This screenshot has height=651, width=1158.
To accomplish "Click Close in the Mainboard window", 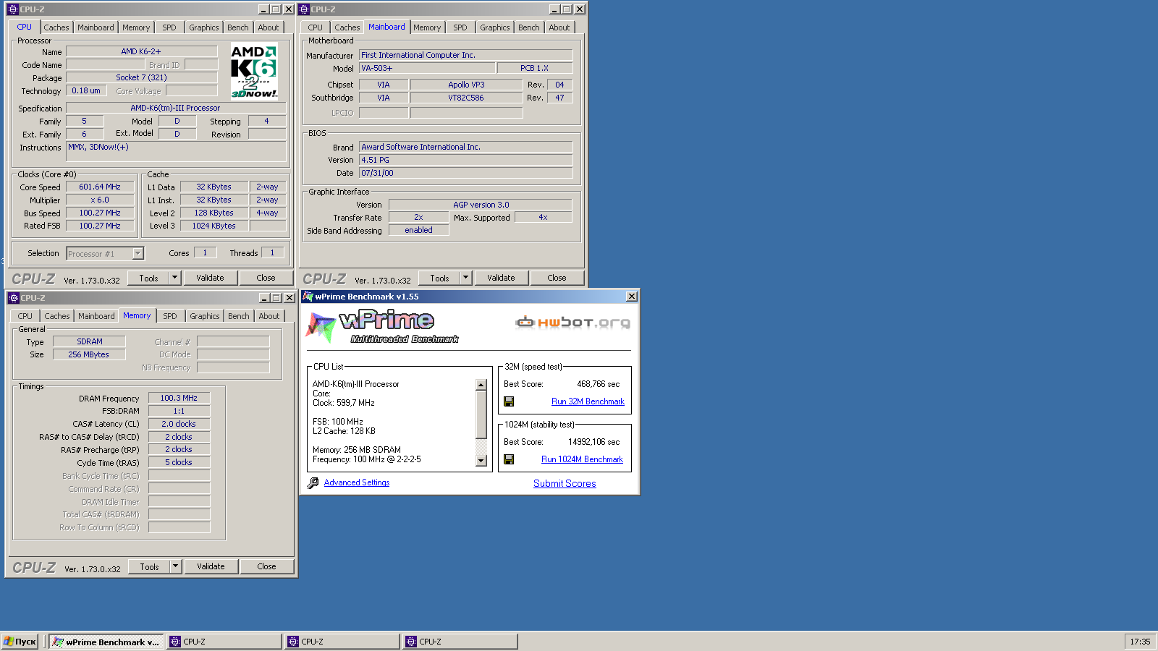I will pyautogui.click(x=557, y=278).
